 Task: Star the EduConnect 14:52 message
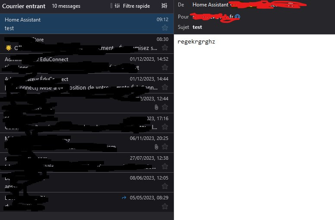point(165,67)
